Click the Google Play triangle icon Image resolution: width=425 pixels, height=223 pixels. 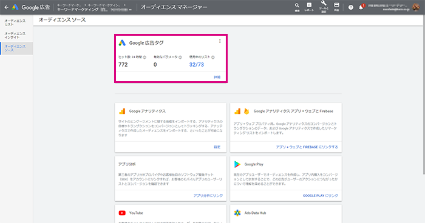coord(237,164)
